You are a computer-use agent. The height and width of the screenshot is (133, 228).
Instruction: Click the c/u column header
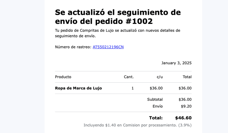[x=160, y=77]
